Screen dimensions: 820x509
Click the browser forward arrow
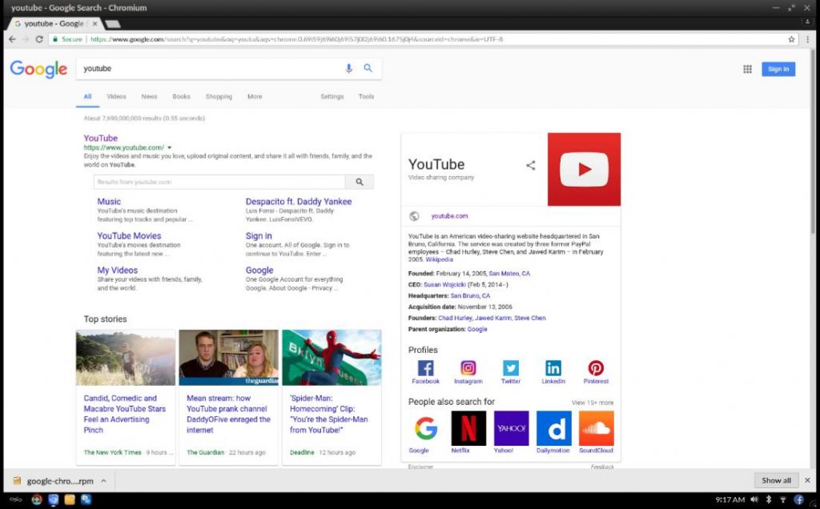(x=25, y=39)
